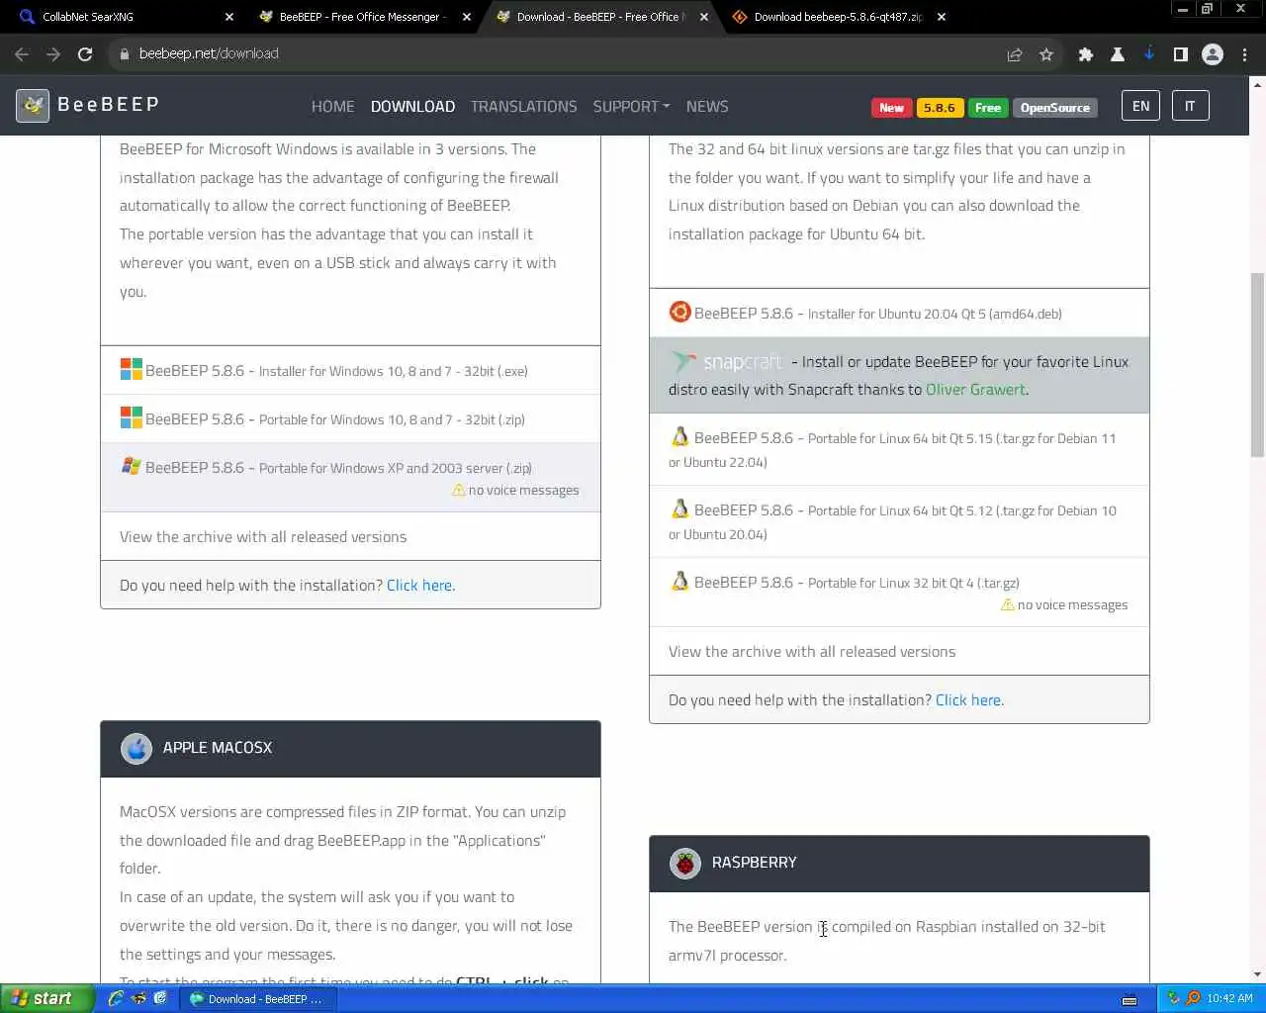Click the BeeBEEP bee logo icon
This screenshot has height=1013, width=1266.
(x=33, y=105)
